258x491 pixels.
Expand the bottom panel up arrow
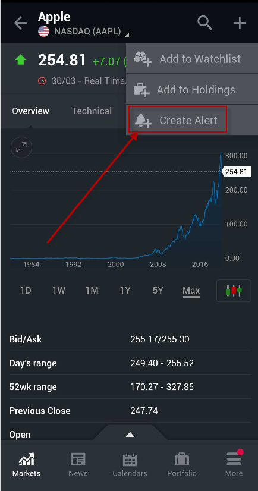coord(130,435)
